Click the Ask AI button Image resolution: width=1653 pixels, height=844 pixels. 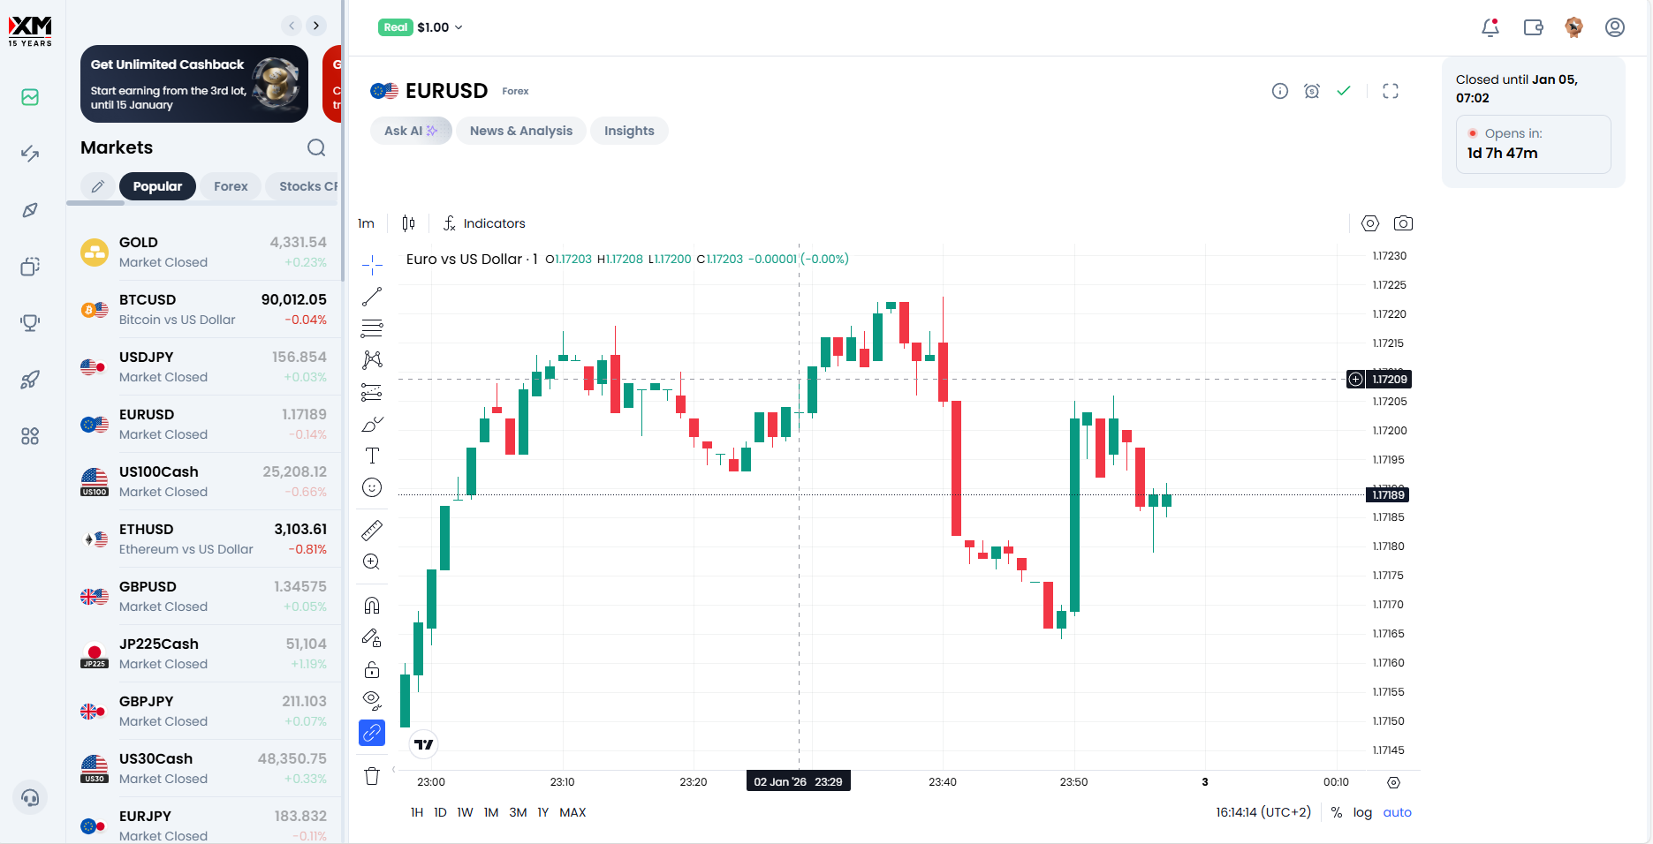click(x=411, y=131)
